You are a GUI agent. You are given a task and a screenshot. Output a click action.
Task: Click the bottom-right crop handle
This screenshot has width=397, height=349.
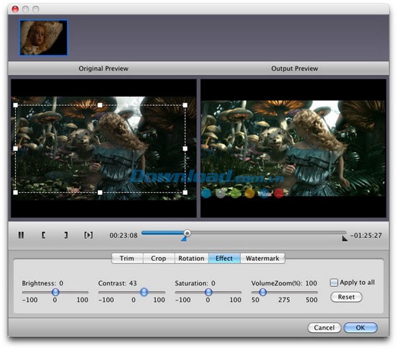pyautogui.click(x=185, y=192)
